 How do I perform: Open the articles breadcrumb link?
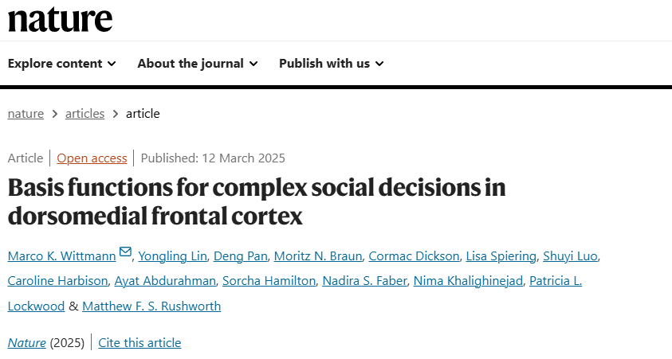84,113
